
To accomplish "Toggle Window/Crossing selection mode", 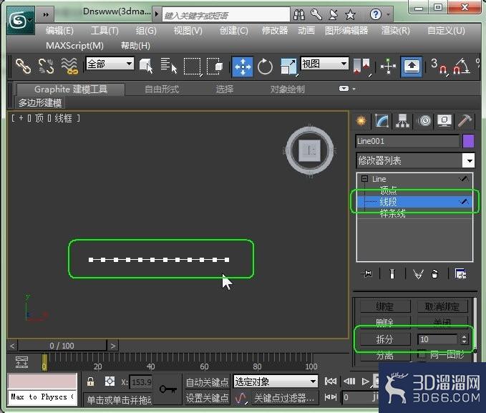I will click(215, 66).
